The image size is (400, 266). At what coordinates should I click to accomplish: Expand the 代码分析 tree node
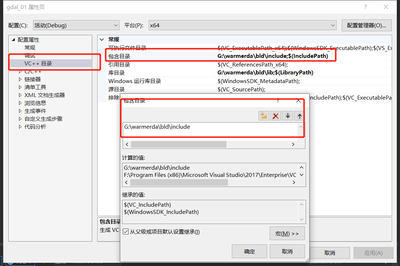20,127
